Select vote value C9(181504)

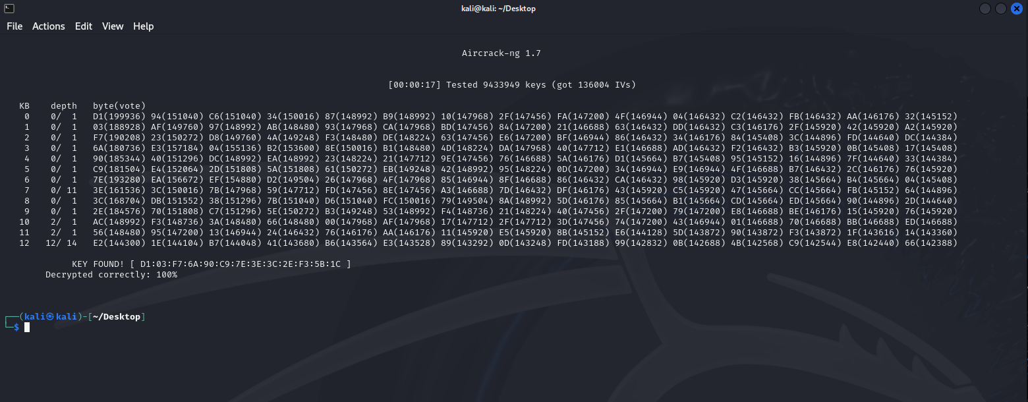119,169
